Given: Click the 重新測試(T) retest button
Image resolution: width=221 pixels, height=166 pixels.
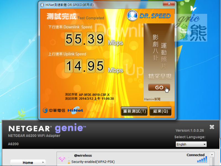Looking at the screenshot, I should tap(134, 111).
